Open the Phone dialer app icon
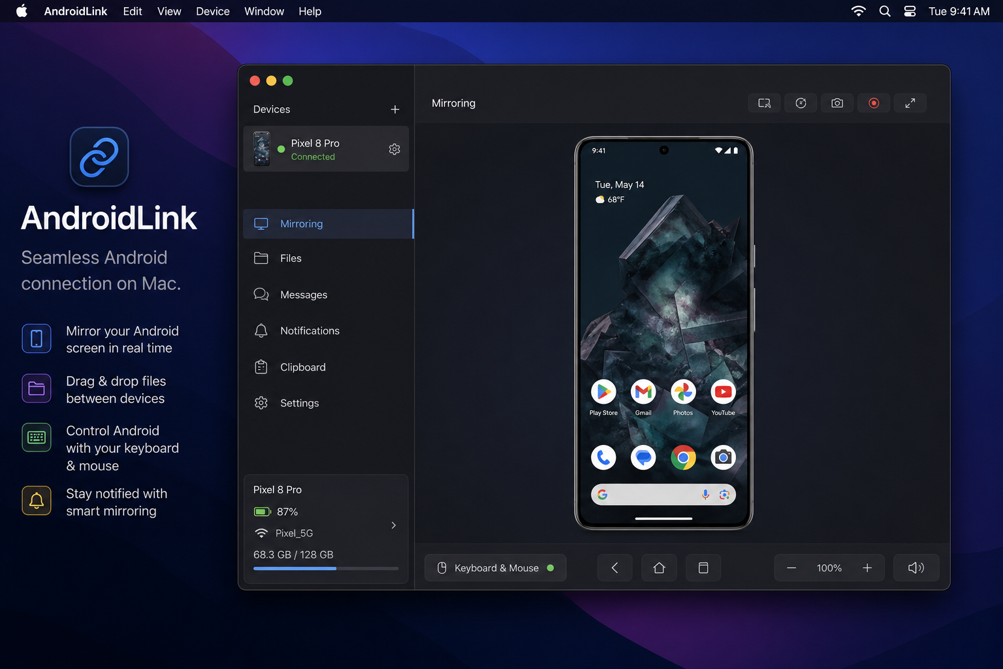The image size is (1003, 669). (603, 457)
